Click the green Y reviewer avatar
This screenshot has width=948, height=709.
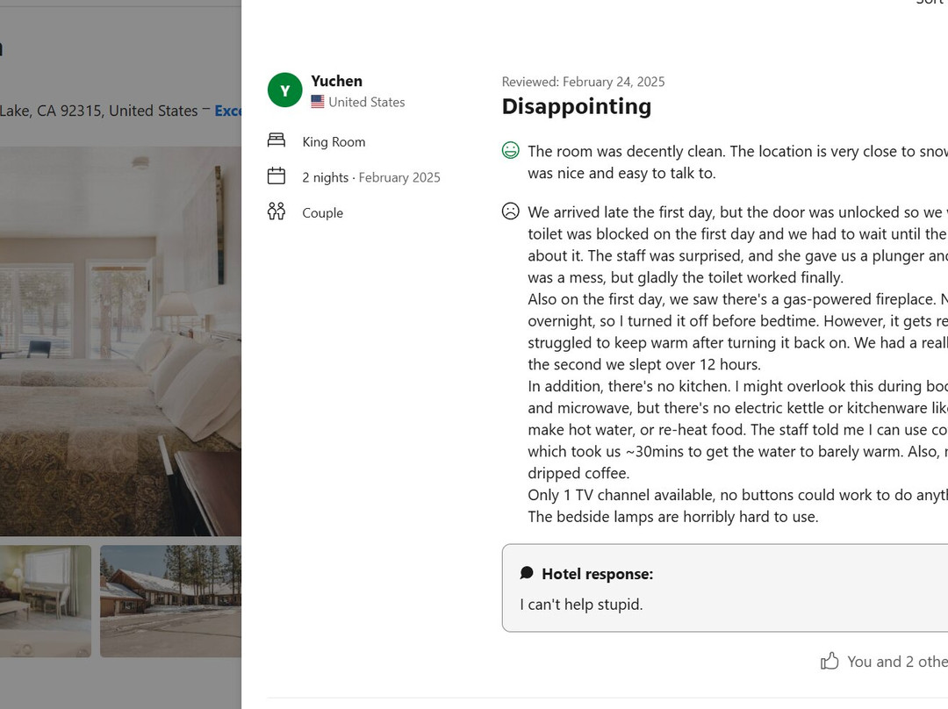pyautogui.click(x=284, y=90)
